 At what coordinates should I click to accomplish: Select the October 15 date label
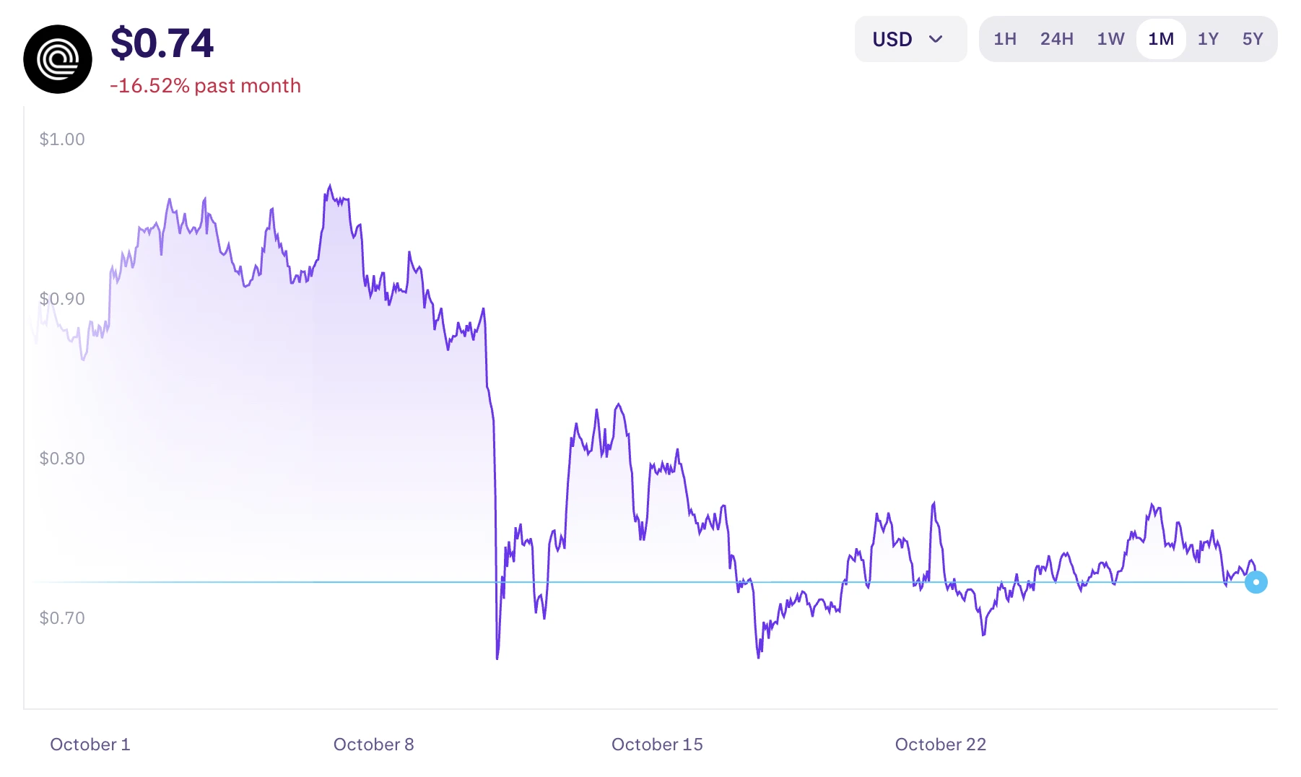click(657, 745)
